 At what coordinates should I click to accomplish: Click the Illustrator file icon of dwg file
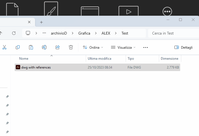(18, 67)
